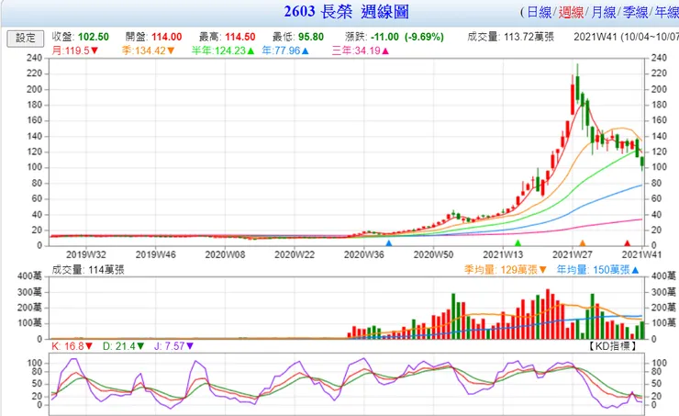
Task: Click the K: 16.8 indicator value
Action: (72, 346)
